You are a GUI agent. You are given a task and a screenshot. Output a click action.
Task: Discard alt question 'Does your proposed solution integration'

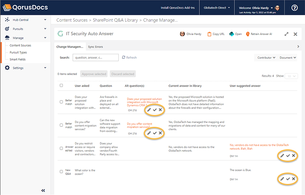tap(160, 110)
